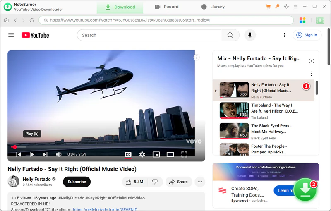The height and width of the screenshot is (211, 331).
Task: Click the Sign in button
Action: pos(307,35)
